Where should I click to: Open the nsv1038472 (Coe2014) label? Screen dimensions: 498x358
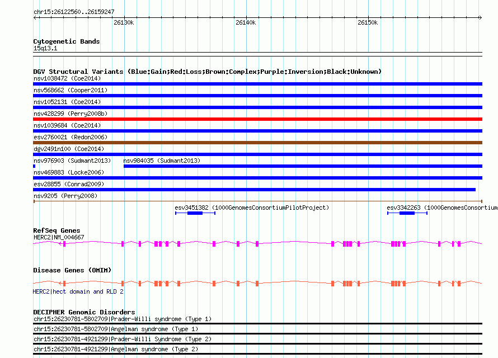tap(67, 78)
